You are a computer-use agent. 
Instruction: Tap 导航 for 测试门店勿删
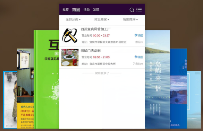139,57
